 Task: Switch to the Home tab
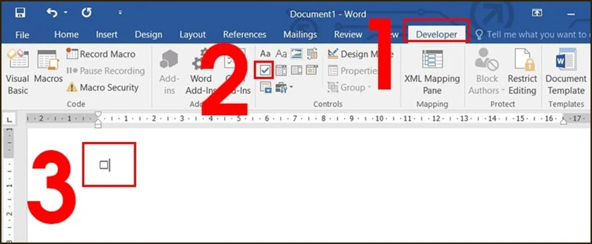click(66, 35)
